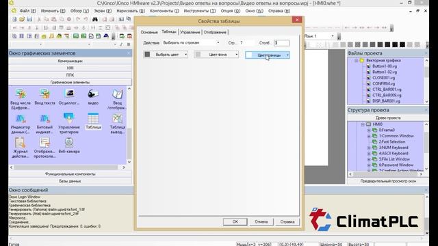Open the Цвет фона color picker
This screenshot has height=246, width=438.
point(216,55)
